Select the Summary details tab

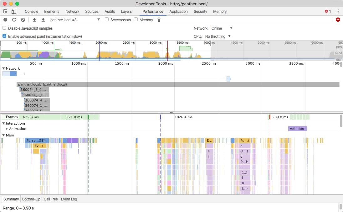(x=11, y=199)
